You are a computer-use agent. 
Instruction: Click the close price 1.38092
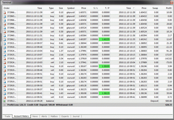click(x=143, y=43)
